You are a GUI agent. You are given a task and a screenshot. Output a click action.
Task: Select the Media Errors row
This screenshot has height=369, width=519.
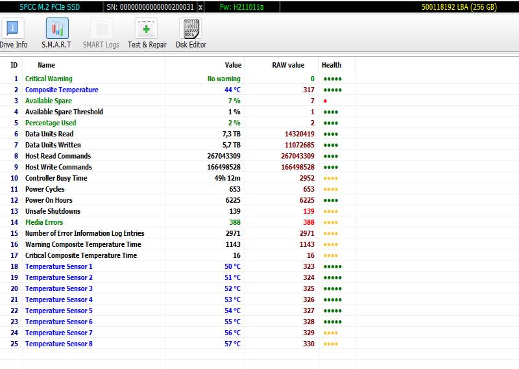pyautogui.click(x=44, y=222)
